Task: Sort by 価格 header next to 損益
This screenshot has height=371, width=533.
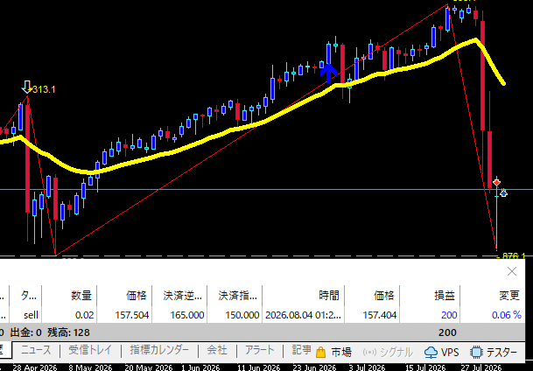Action: click(372, 296)
